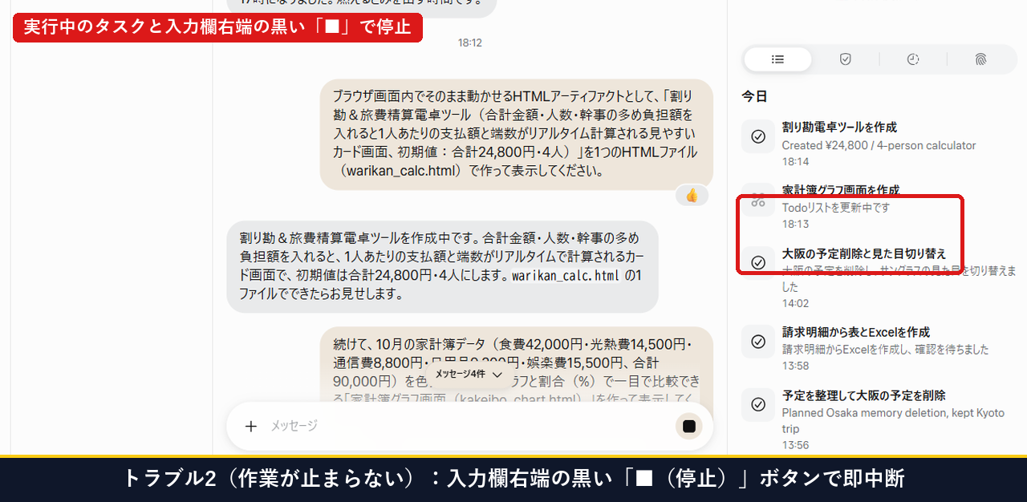Click the user message requesting 割り勘＆旅費精算電卓ツール
The image size is (1027, 502).
pyautogui.click(x=517, y=134)
